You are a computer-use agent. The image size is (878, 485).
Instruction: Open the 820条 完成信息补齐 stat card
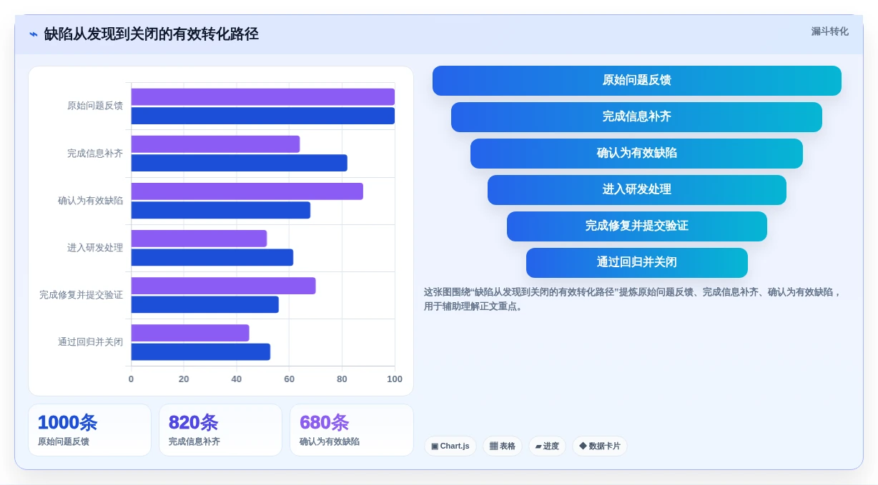tap(220, 430)
